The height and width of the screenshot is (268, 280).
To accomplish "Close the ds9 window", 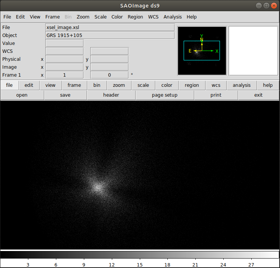I will 274,6.
